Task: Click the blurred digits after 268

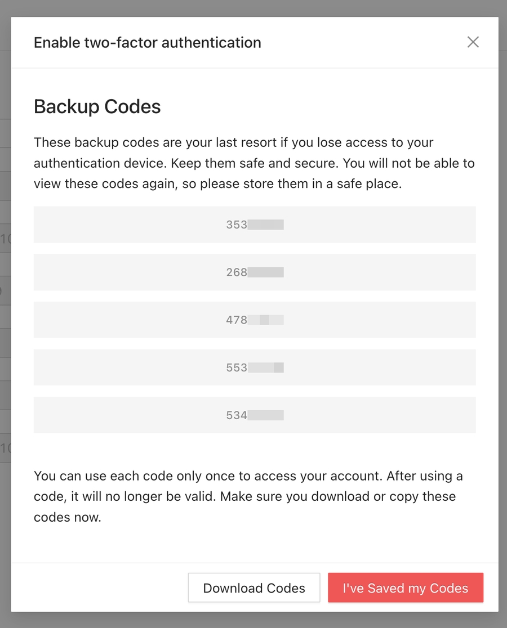Action: [x=266, y=272]
